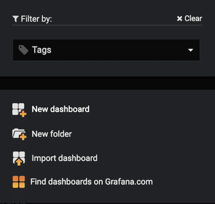Click the Import dashboard upload icon
215x204 pixels.
point(19,158)
